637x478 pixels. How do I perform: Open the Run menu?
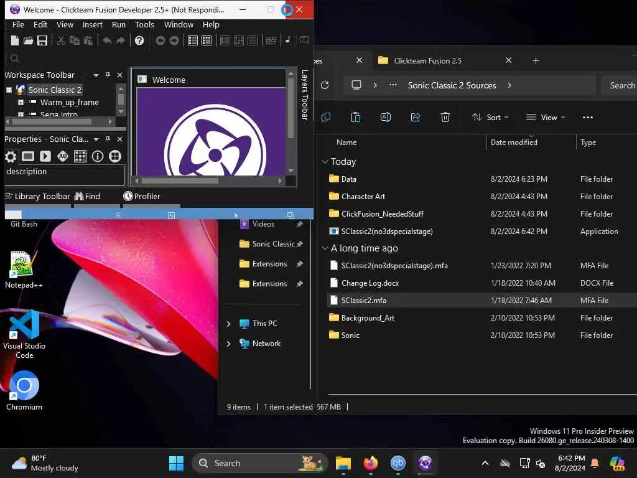tap(119, 24)
